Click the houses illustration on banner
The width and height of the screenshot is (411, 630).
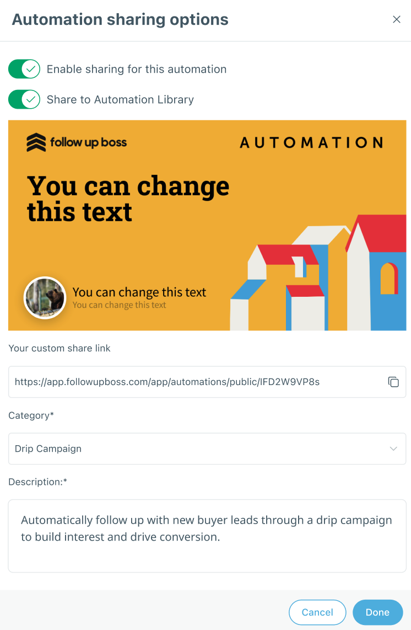(x=320, y=276)
